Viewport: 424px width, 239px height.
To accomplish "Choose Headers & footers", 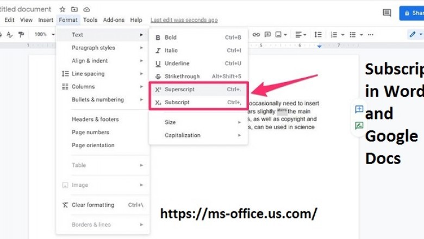I will pyautogui.click(x=103, y=119).
